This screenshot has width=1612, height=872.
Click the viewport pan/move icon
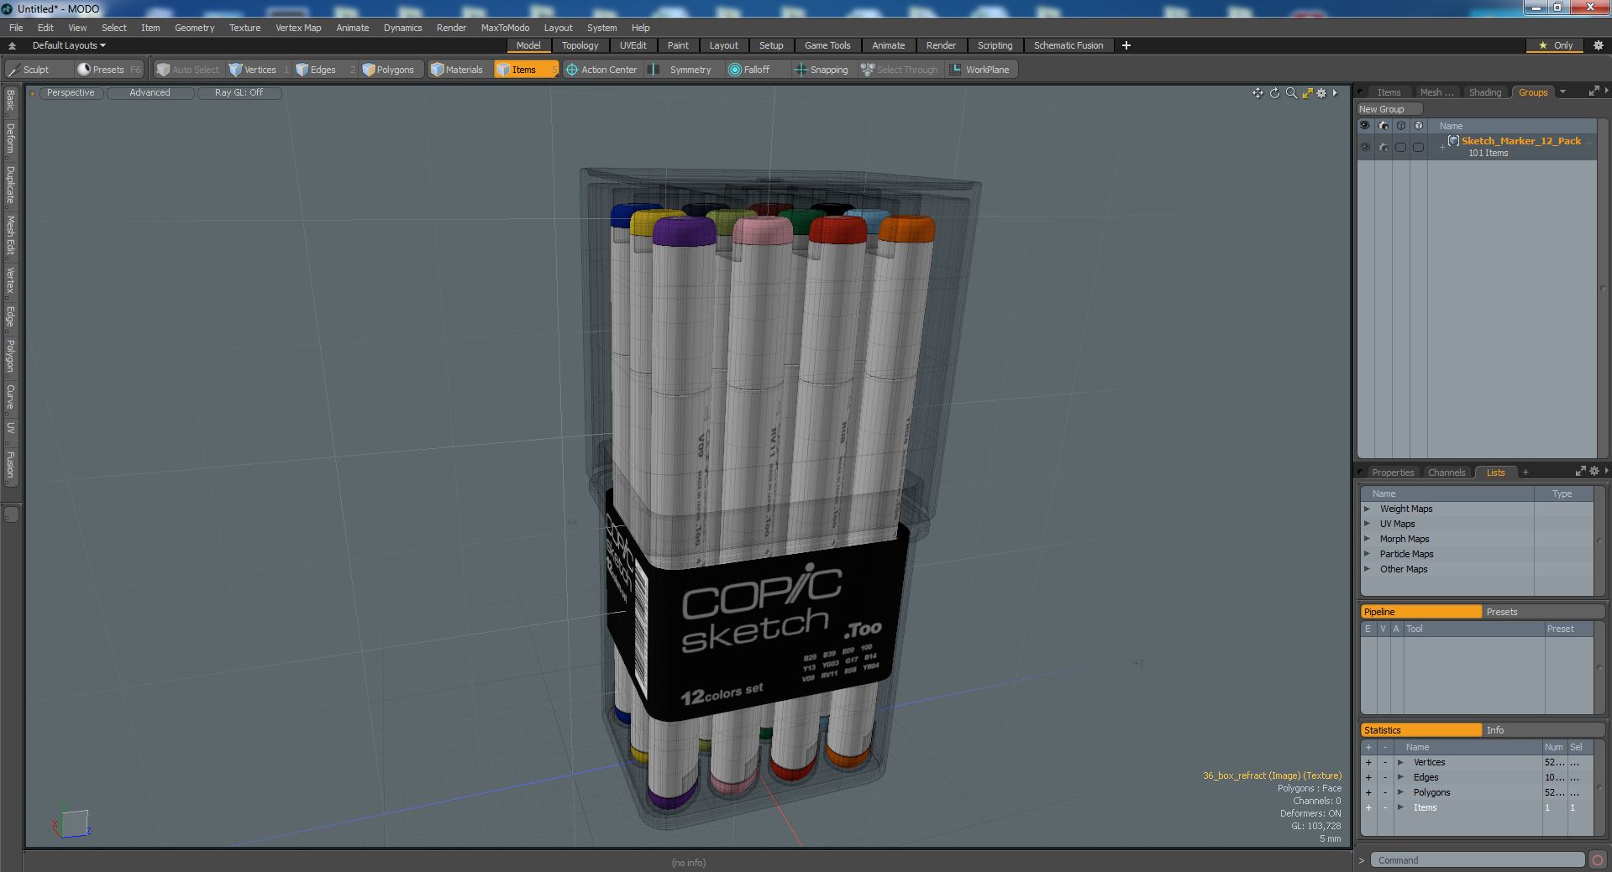[1258, 93]
